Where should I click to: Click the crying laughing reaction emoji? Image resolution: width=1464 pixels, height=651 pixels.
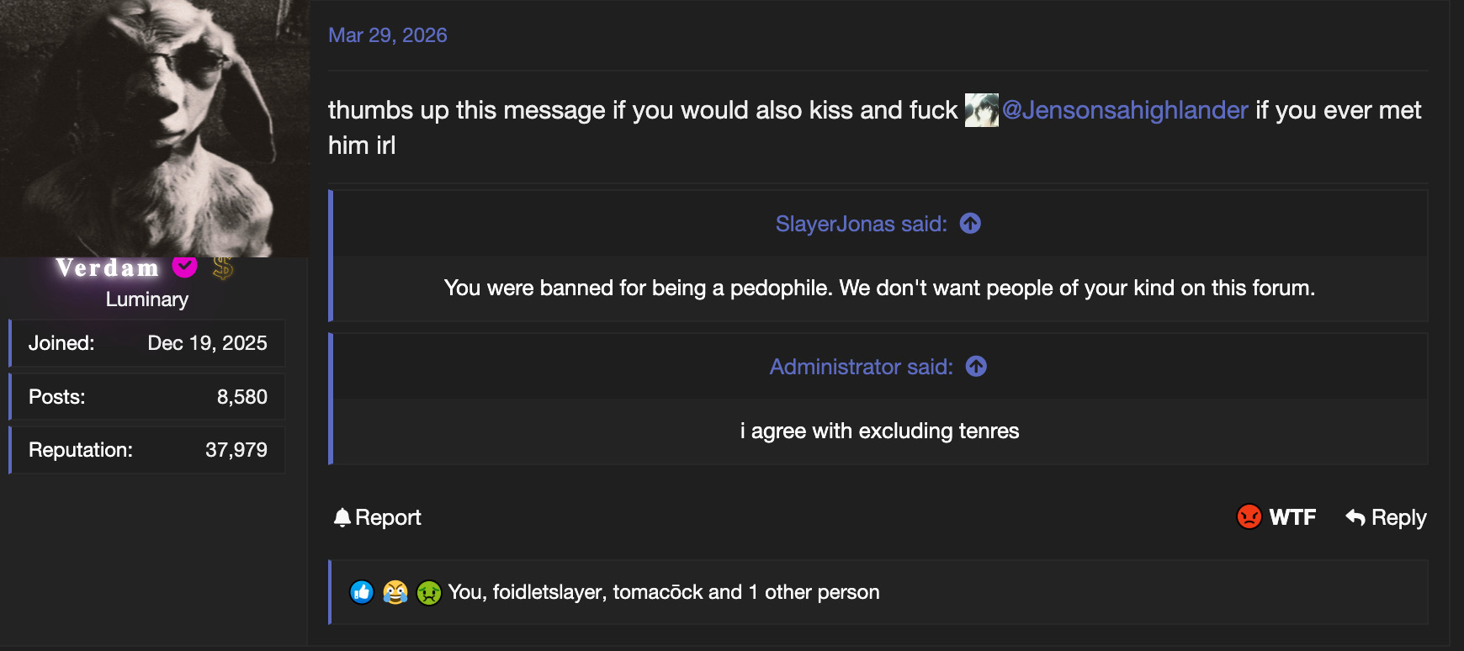(395, 593)
